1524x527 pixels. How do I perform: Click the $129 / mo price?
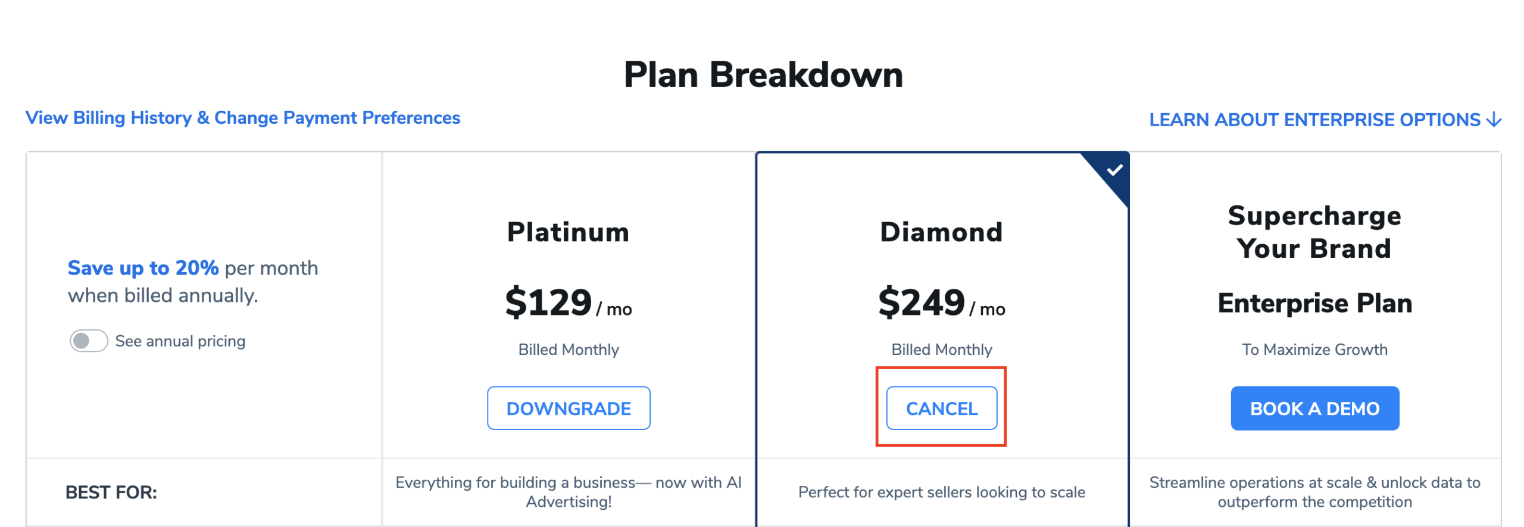pos(568,303)
